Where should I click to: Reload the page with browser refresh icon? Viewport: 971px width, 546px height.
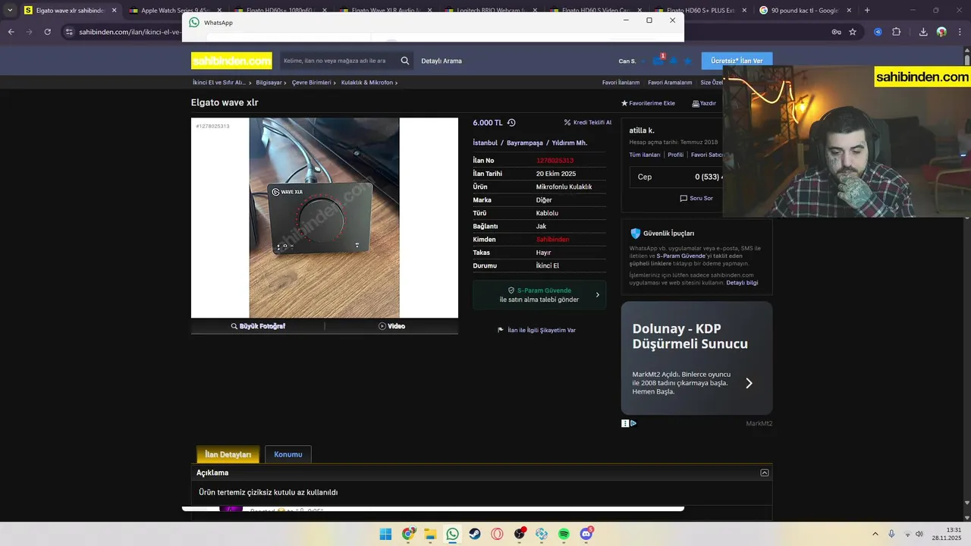(x=48, y=32)
